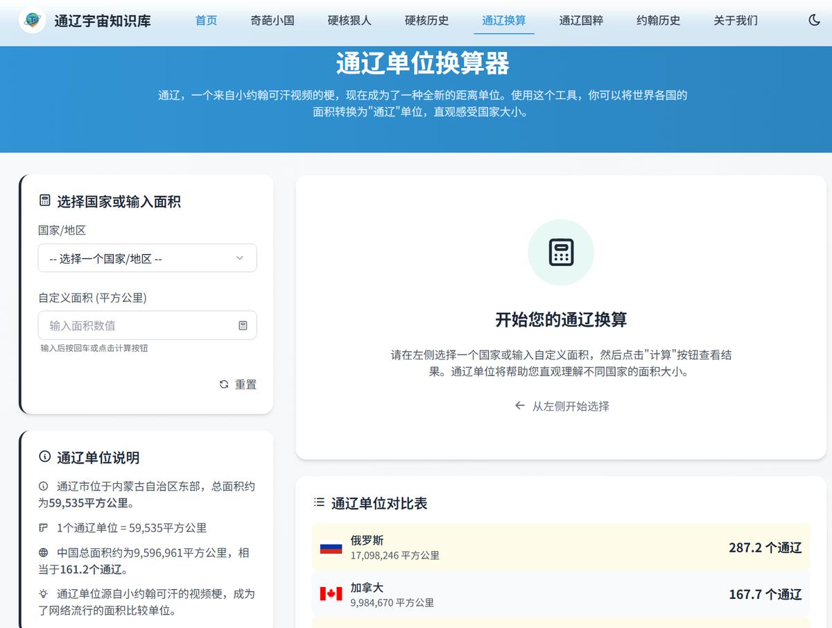Click the info icon beside 通辽单位说明

[45, 457]
